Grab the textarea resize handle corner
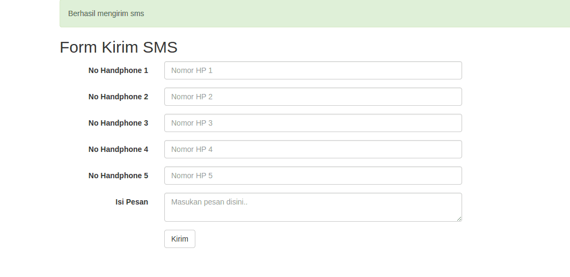The height and width of the screenshot is (277, 570). (x=459, y=218)
